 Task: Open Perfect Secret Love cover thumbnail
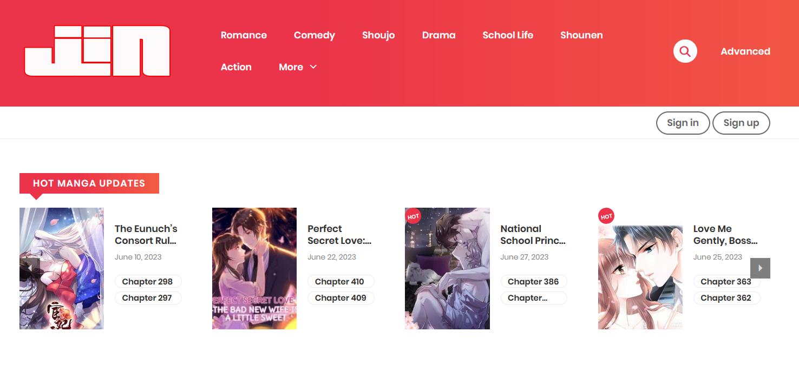[254, 268]
